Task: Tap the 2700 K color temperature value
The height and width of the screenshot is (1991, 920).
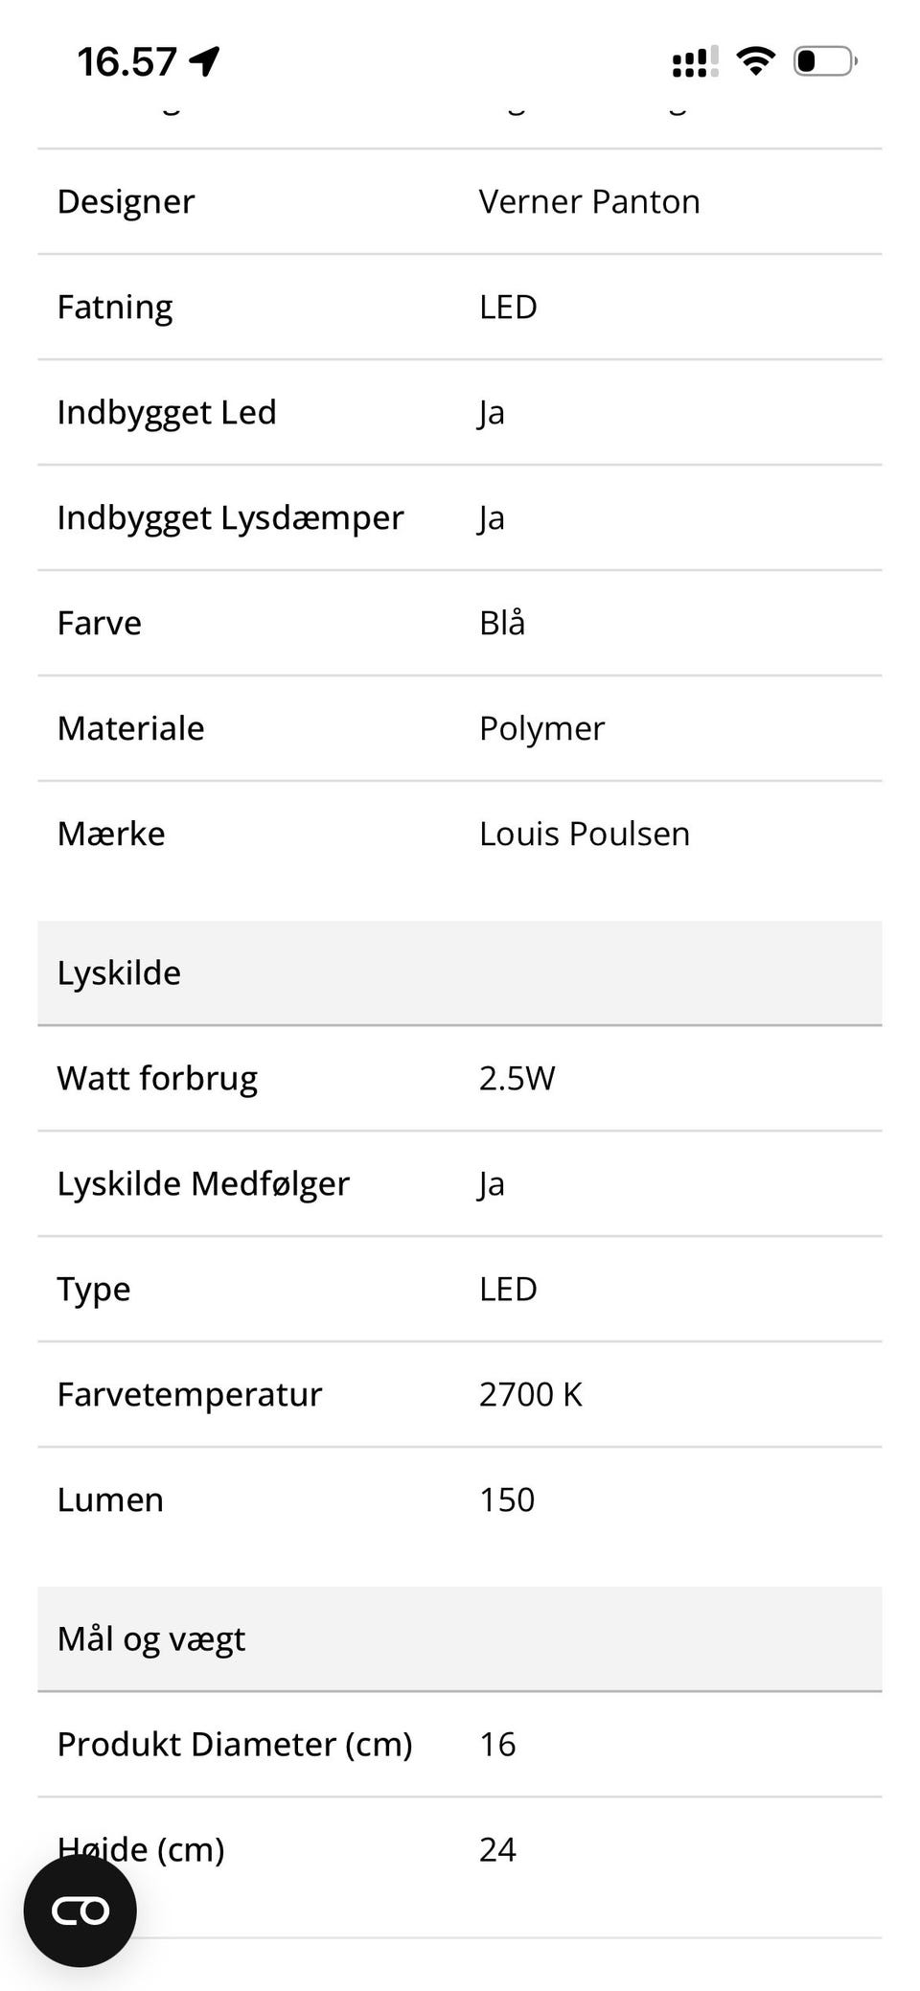Action: [x=531, y=1393]
